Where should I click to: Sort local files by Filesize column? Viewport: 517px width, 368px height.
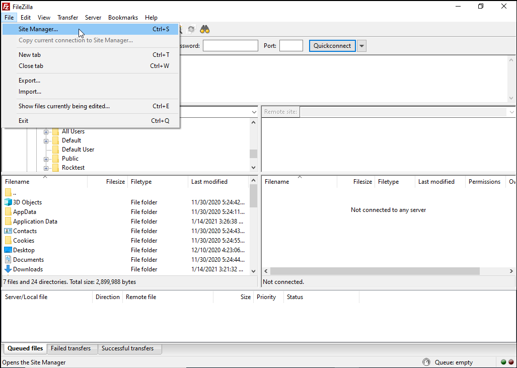tap(108, 182)
